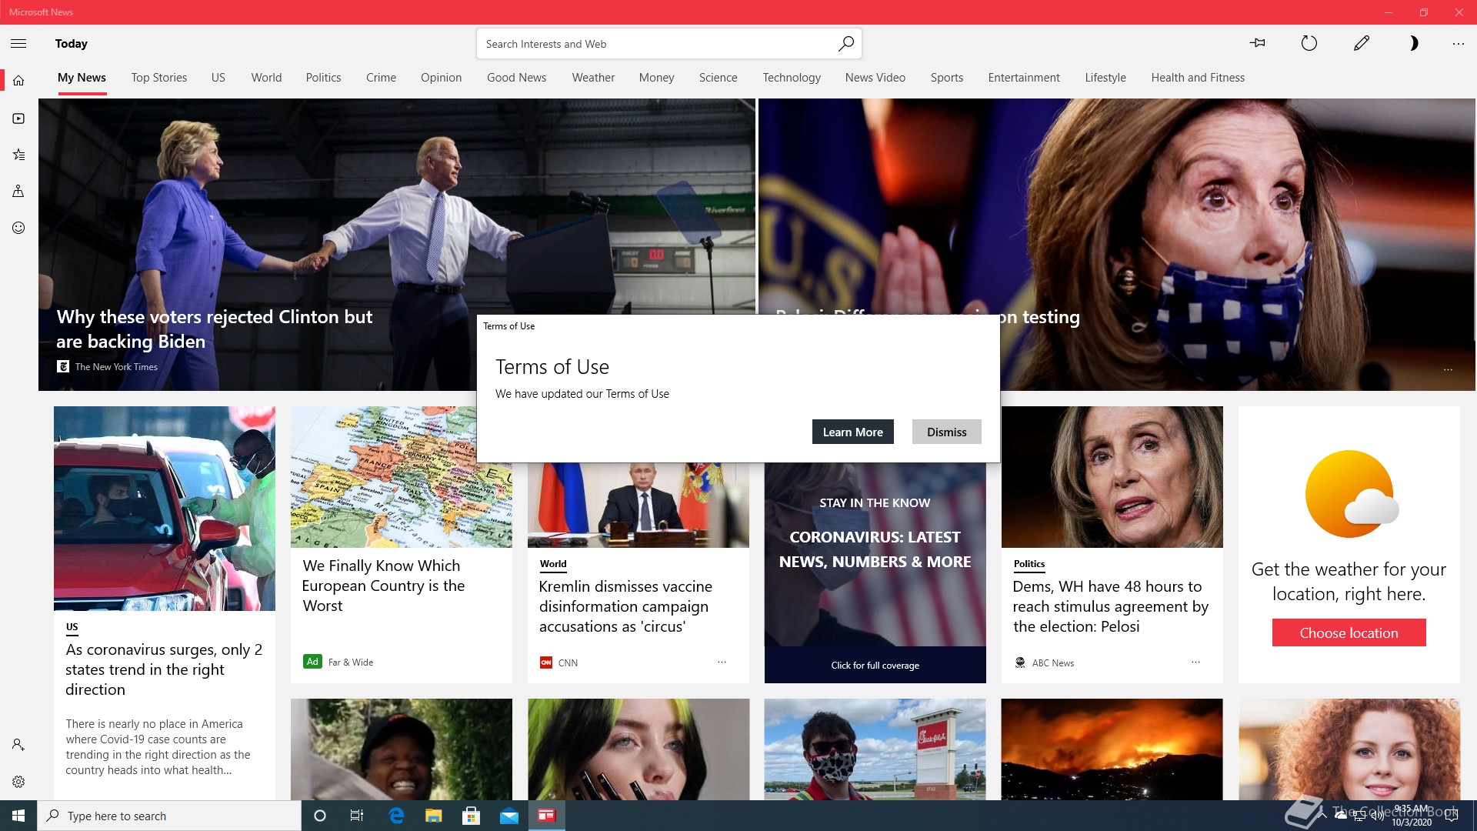Open 'Dems, WH have 48 hours' headline
The image size is (1477, 831).
pyautogui.click(x=1110, y=606)
